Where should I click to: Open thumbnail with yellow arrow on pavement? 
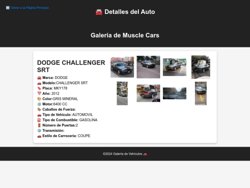(x=201, y=93)
